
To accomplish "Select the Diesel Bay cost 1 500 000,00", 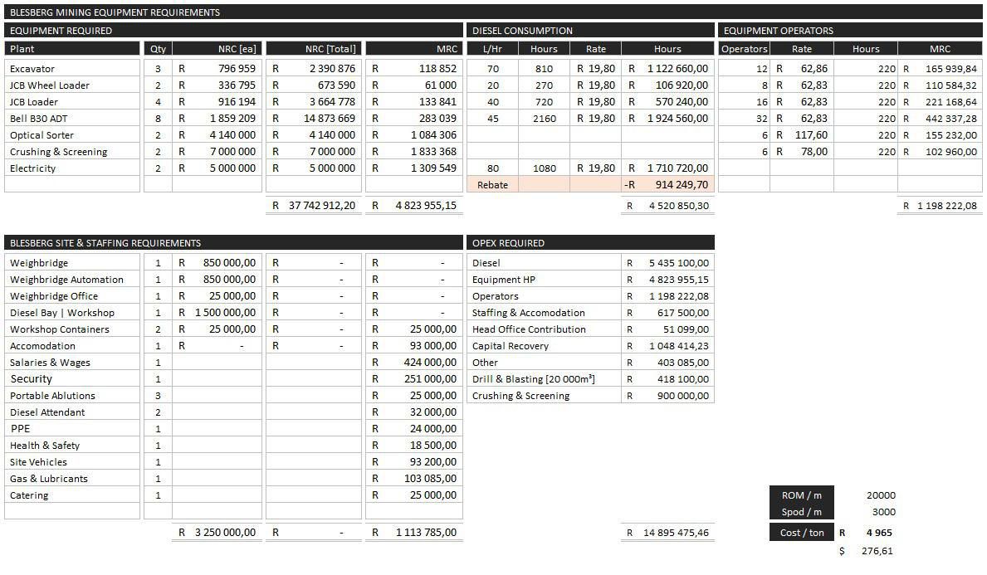I will (217, 313).
